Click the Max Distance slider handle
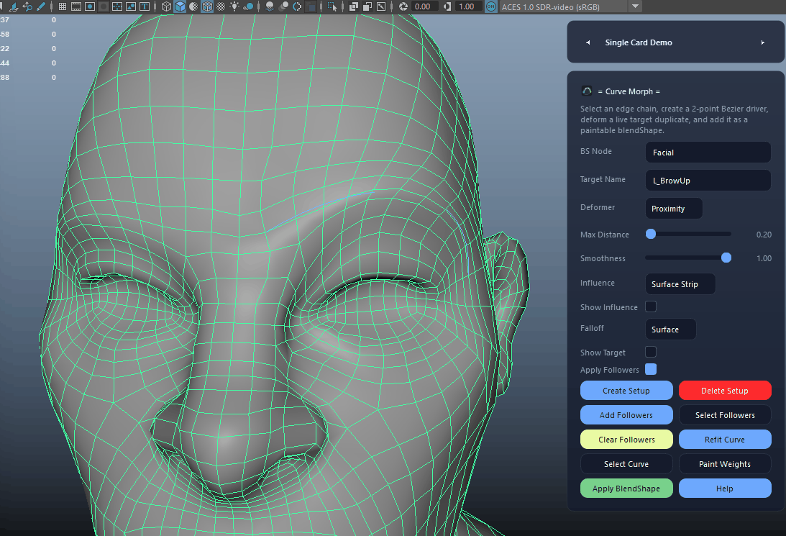The width and height of the screenshot is (786, 536). pyautogui.click(x=651, y=234)
